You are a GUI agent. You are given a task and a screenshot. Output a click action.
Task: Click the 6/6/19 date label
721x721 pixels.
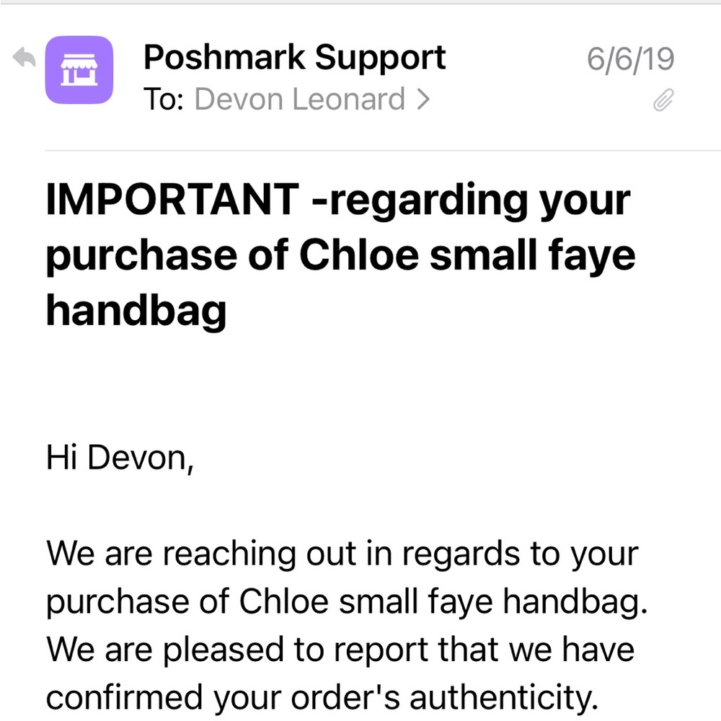[630, 59]
